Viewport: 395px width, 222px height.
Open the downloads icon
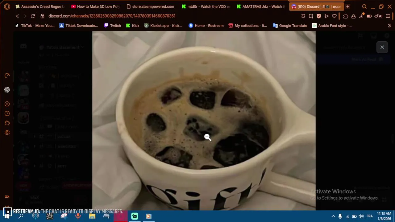pyautogui.click(x=361, y=16)
